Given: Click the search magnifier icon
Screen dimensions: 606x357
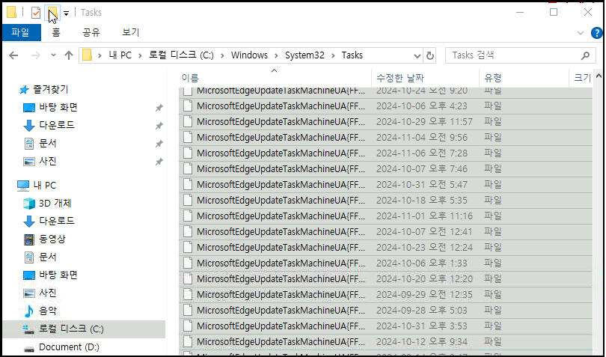Looking at the screenshot, I should tap(585, 55).
